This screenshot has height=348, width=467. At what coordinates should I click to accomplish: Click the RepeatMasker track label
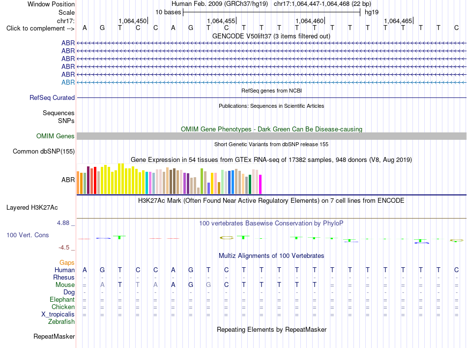tap(54, 336)
